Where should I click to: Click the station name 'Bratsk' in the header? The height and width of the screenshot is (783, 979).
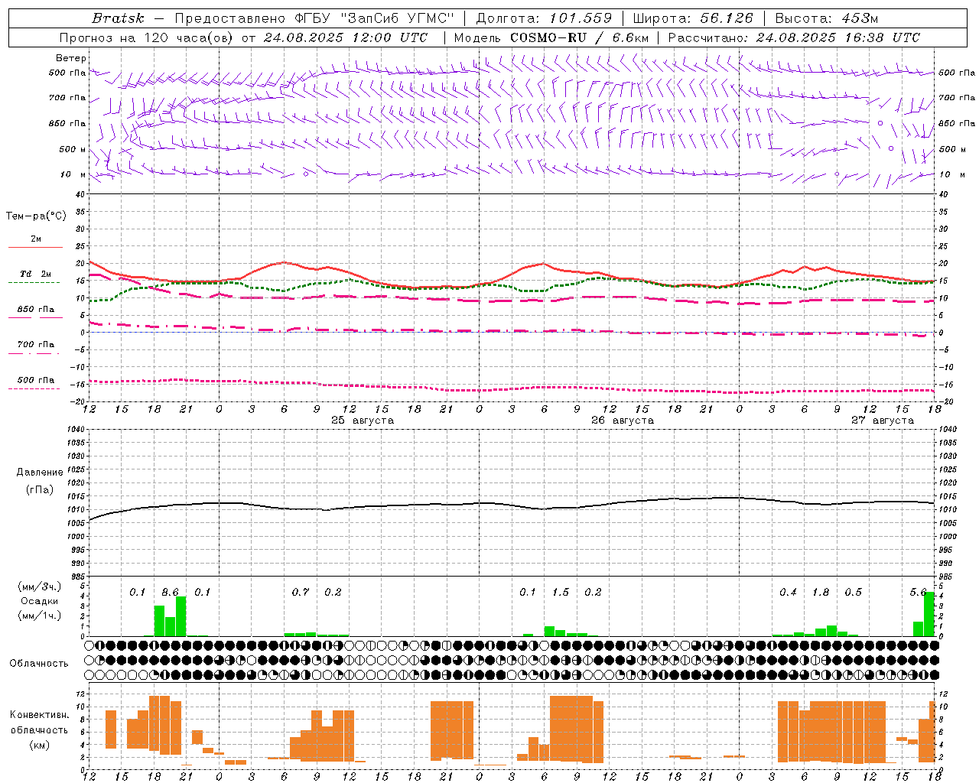[x=118, y=18]
